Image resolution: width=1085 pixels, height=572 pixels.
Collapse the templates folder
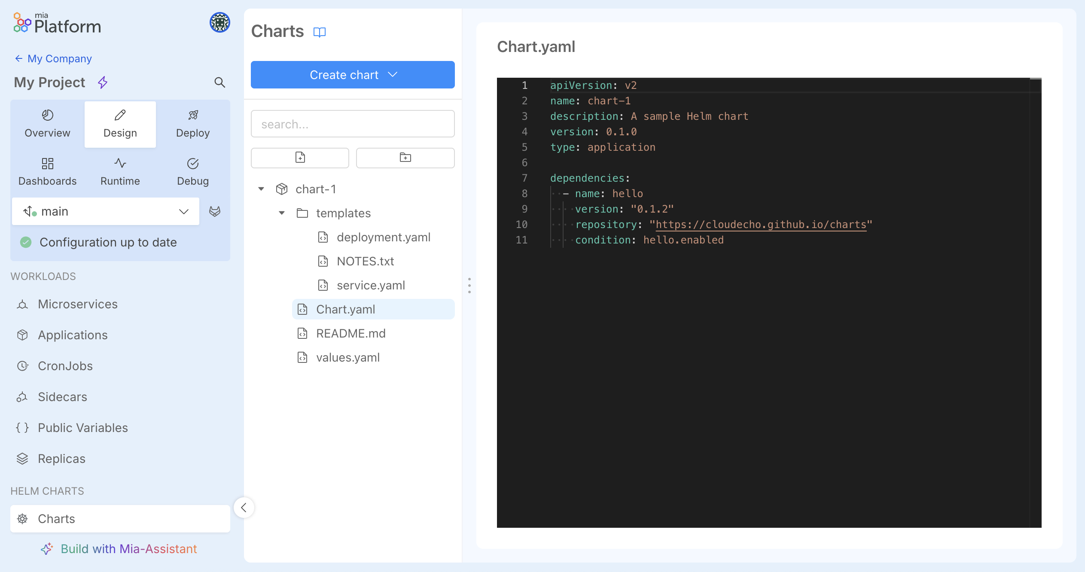[282, 213]
